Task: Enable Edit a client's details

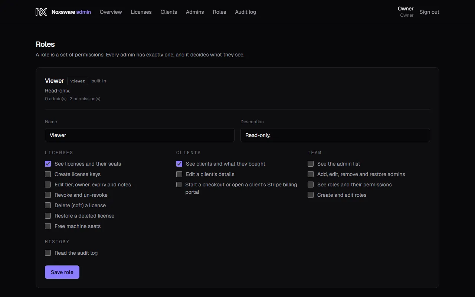Action: (x=179, y=174)
